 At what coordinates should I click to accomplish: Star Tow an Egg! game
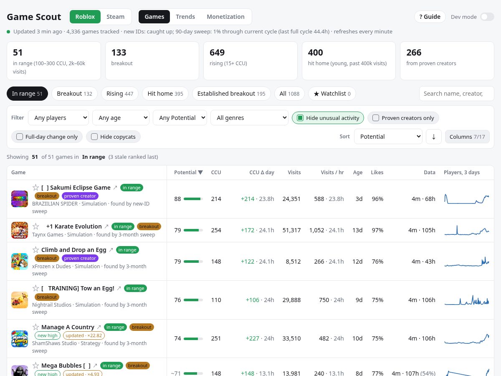click(x=36, y=288)
